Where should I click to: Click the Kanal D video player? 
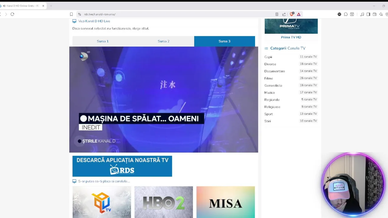(x=164, y=100)
